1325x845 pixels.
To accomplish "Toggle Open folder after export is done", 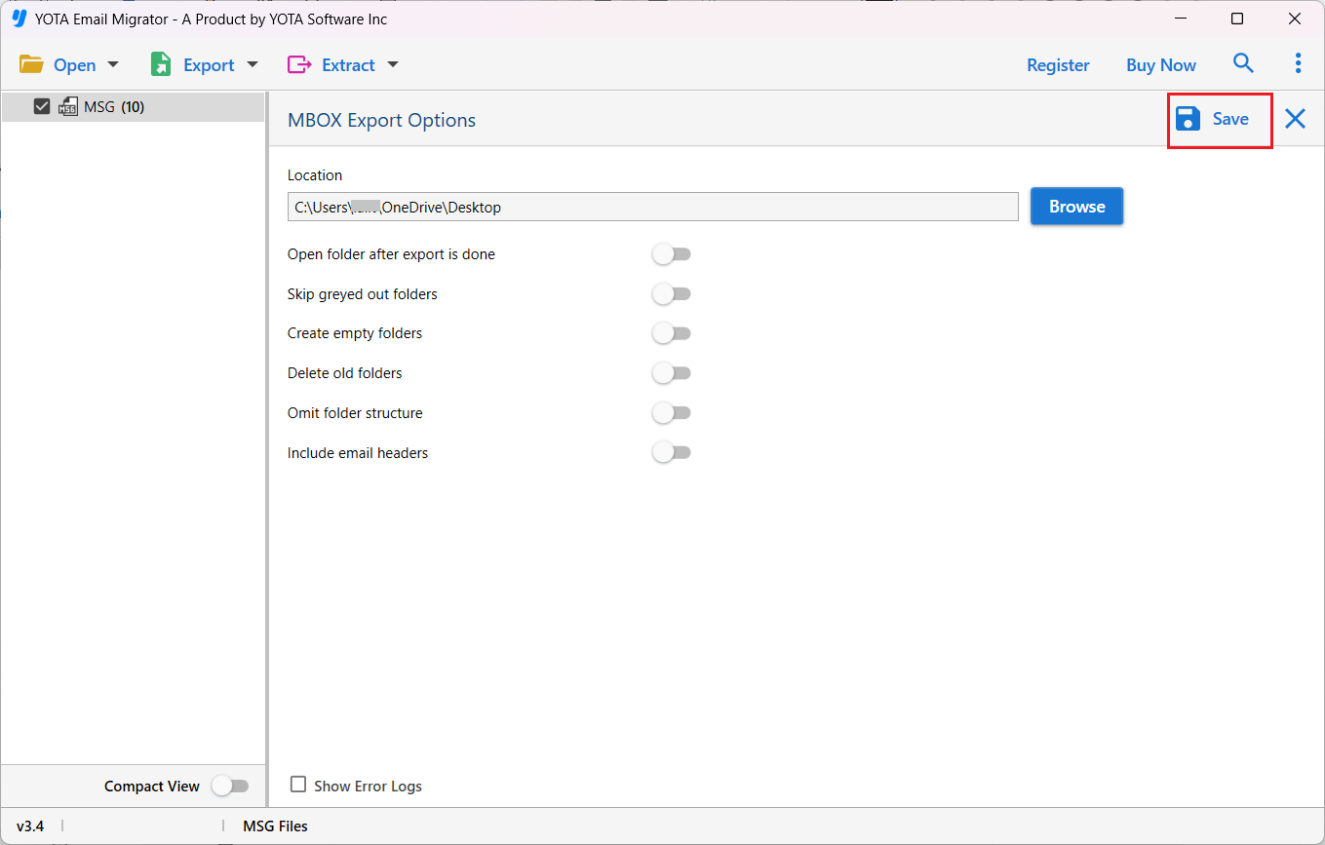I will [x=671, y=254].
